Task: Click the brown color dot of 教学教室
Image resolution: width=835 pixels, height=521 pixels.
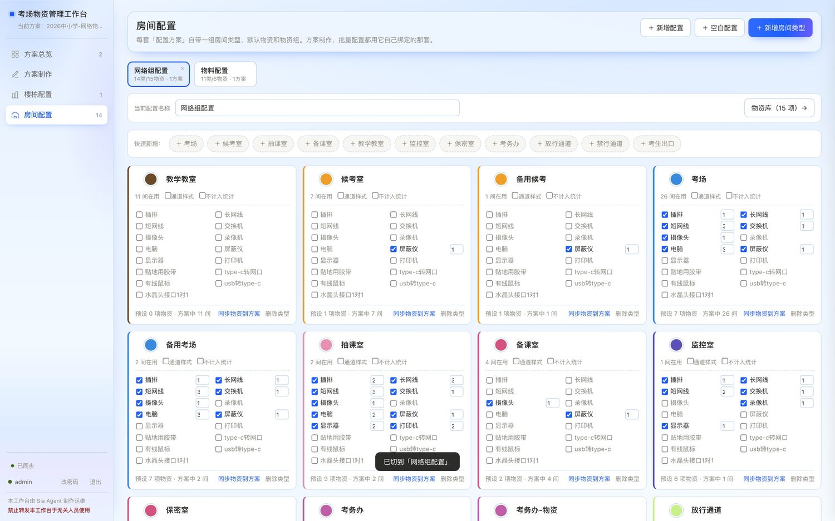Action: click(150, 179)
